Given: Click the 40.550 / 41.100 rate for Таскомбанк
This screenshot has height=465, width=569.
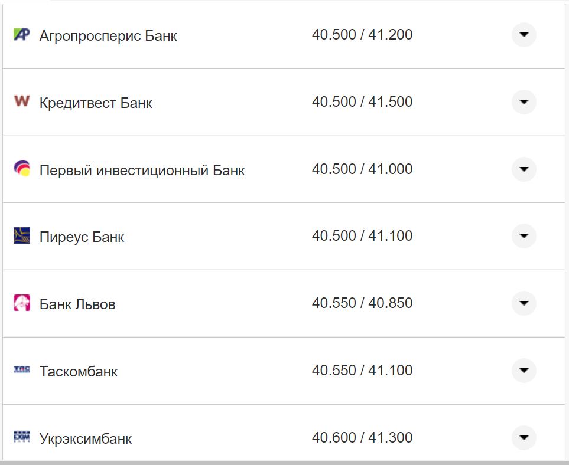Looking at the screenshot, I should [363, 370].
